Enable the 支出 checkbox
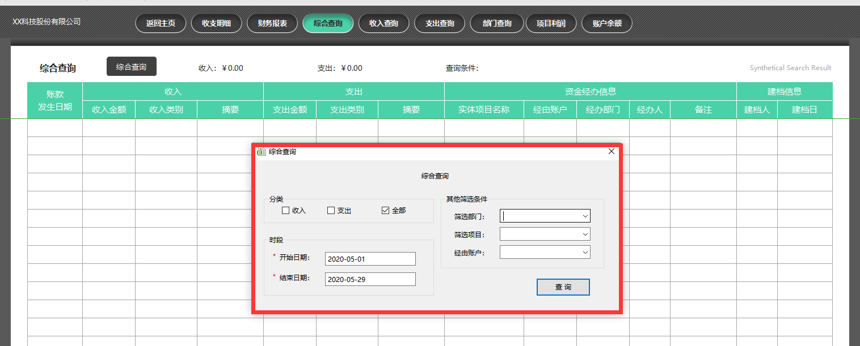Image resolution: width=860 pixels, height=346 pixels. click(331, 210)
